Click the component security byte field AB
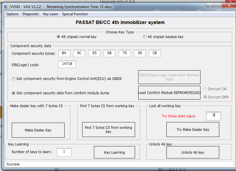The image size is (236, 171). [109, 53]
